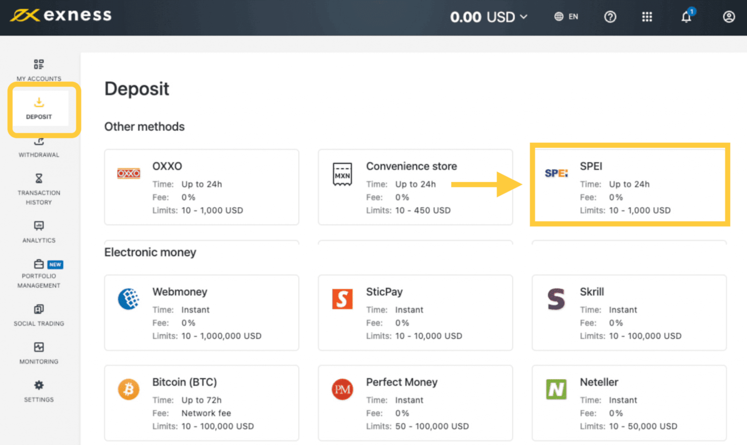This screenshot has height=445, width=747.
Task: Choose the SticPay deposit title
Action: tap(384, 292)
